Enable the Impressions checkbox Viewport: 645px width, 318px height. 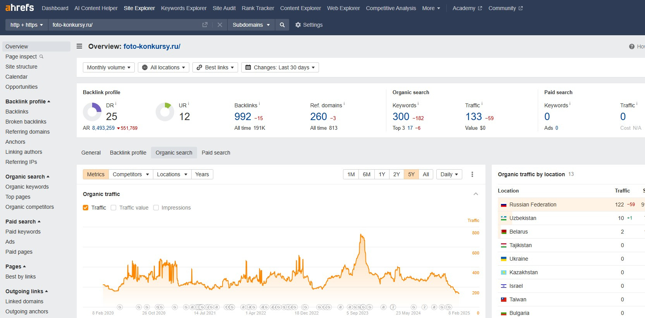click(x=156, y=208)
